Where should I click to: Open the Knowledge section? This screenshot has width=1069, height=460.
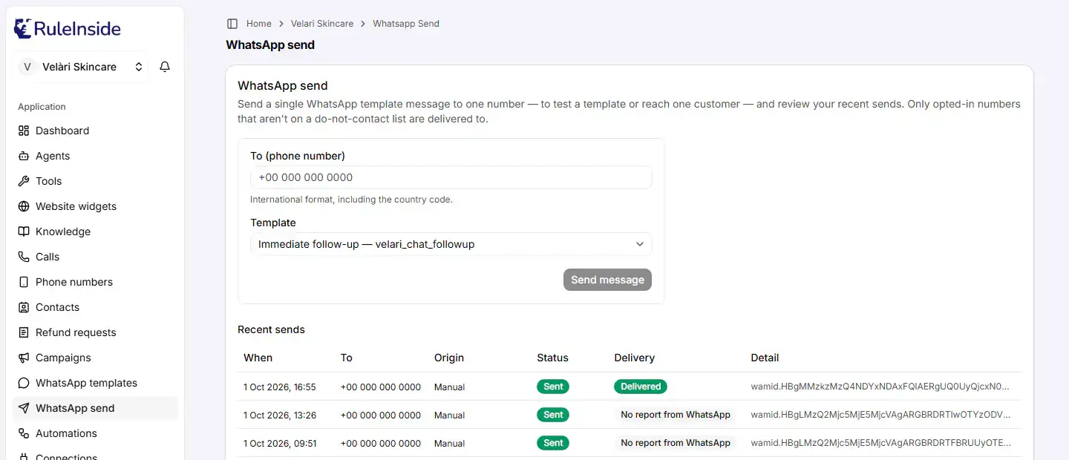(x=95, y=231)
